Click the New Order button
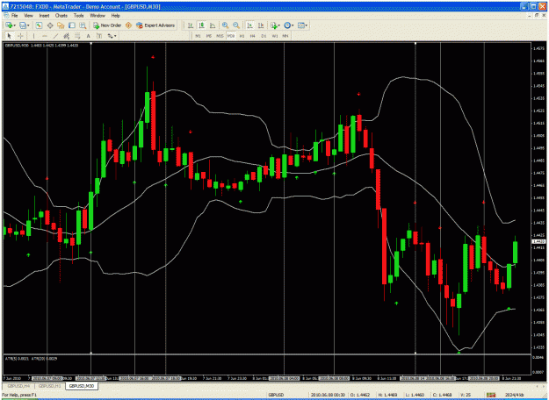The image size is (549, 400). [x=107, y=25]
